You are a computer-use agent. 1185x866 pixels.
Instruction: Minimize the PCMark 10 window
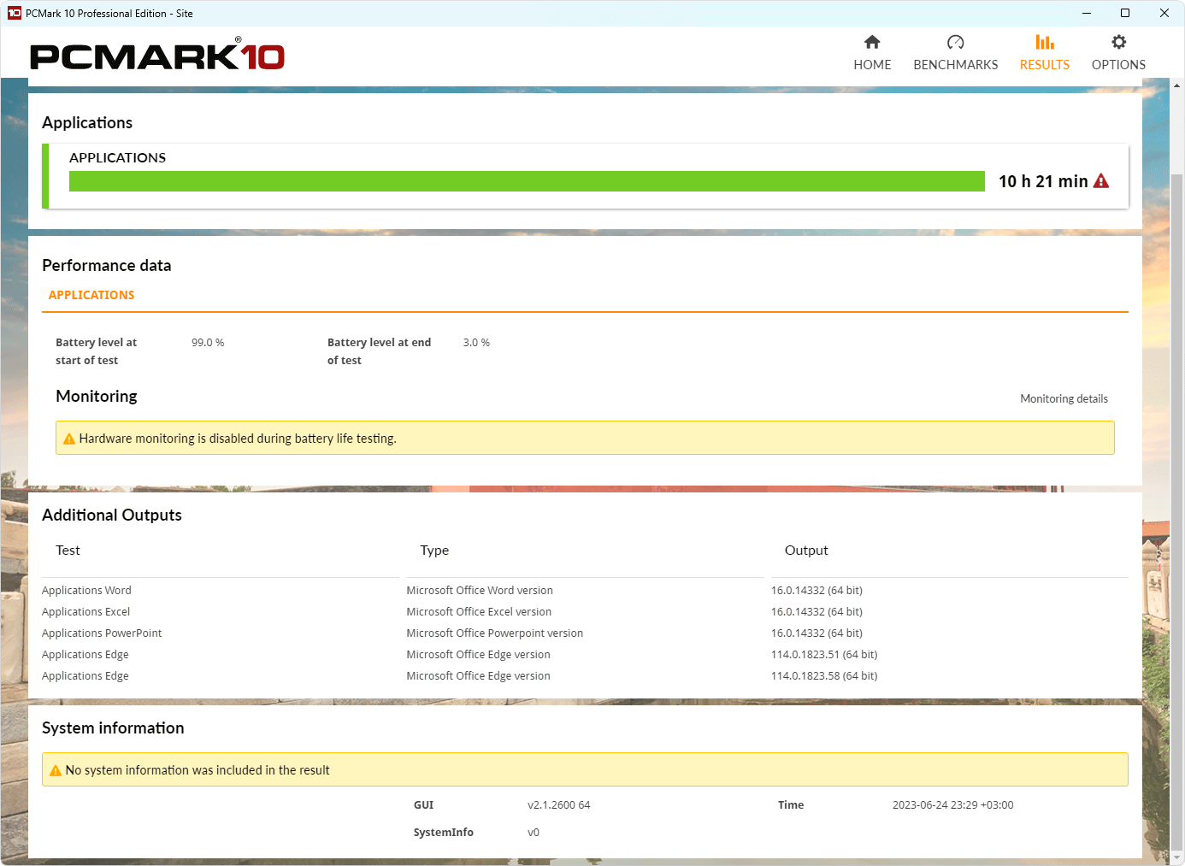tap(1087, 13)
